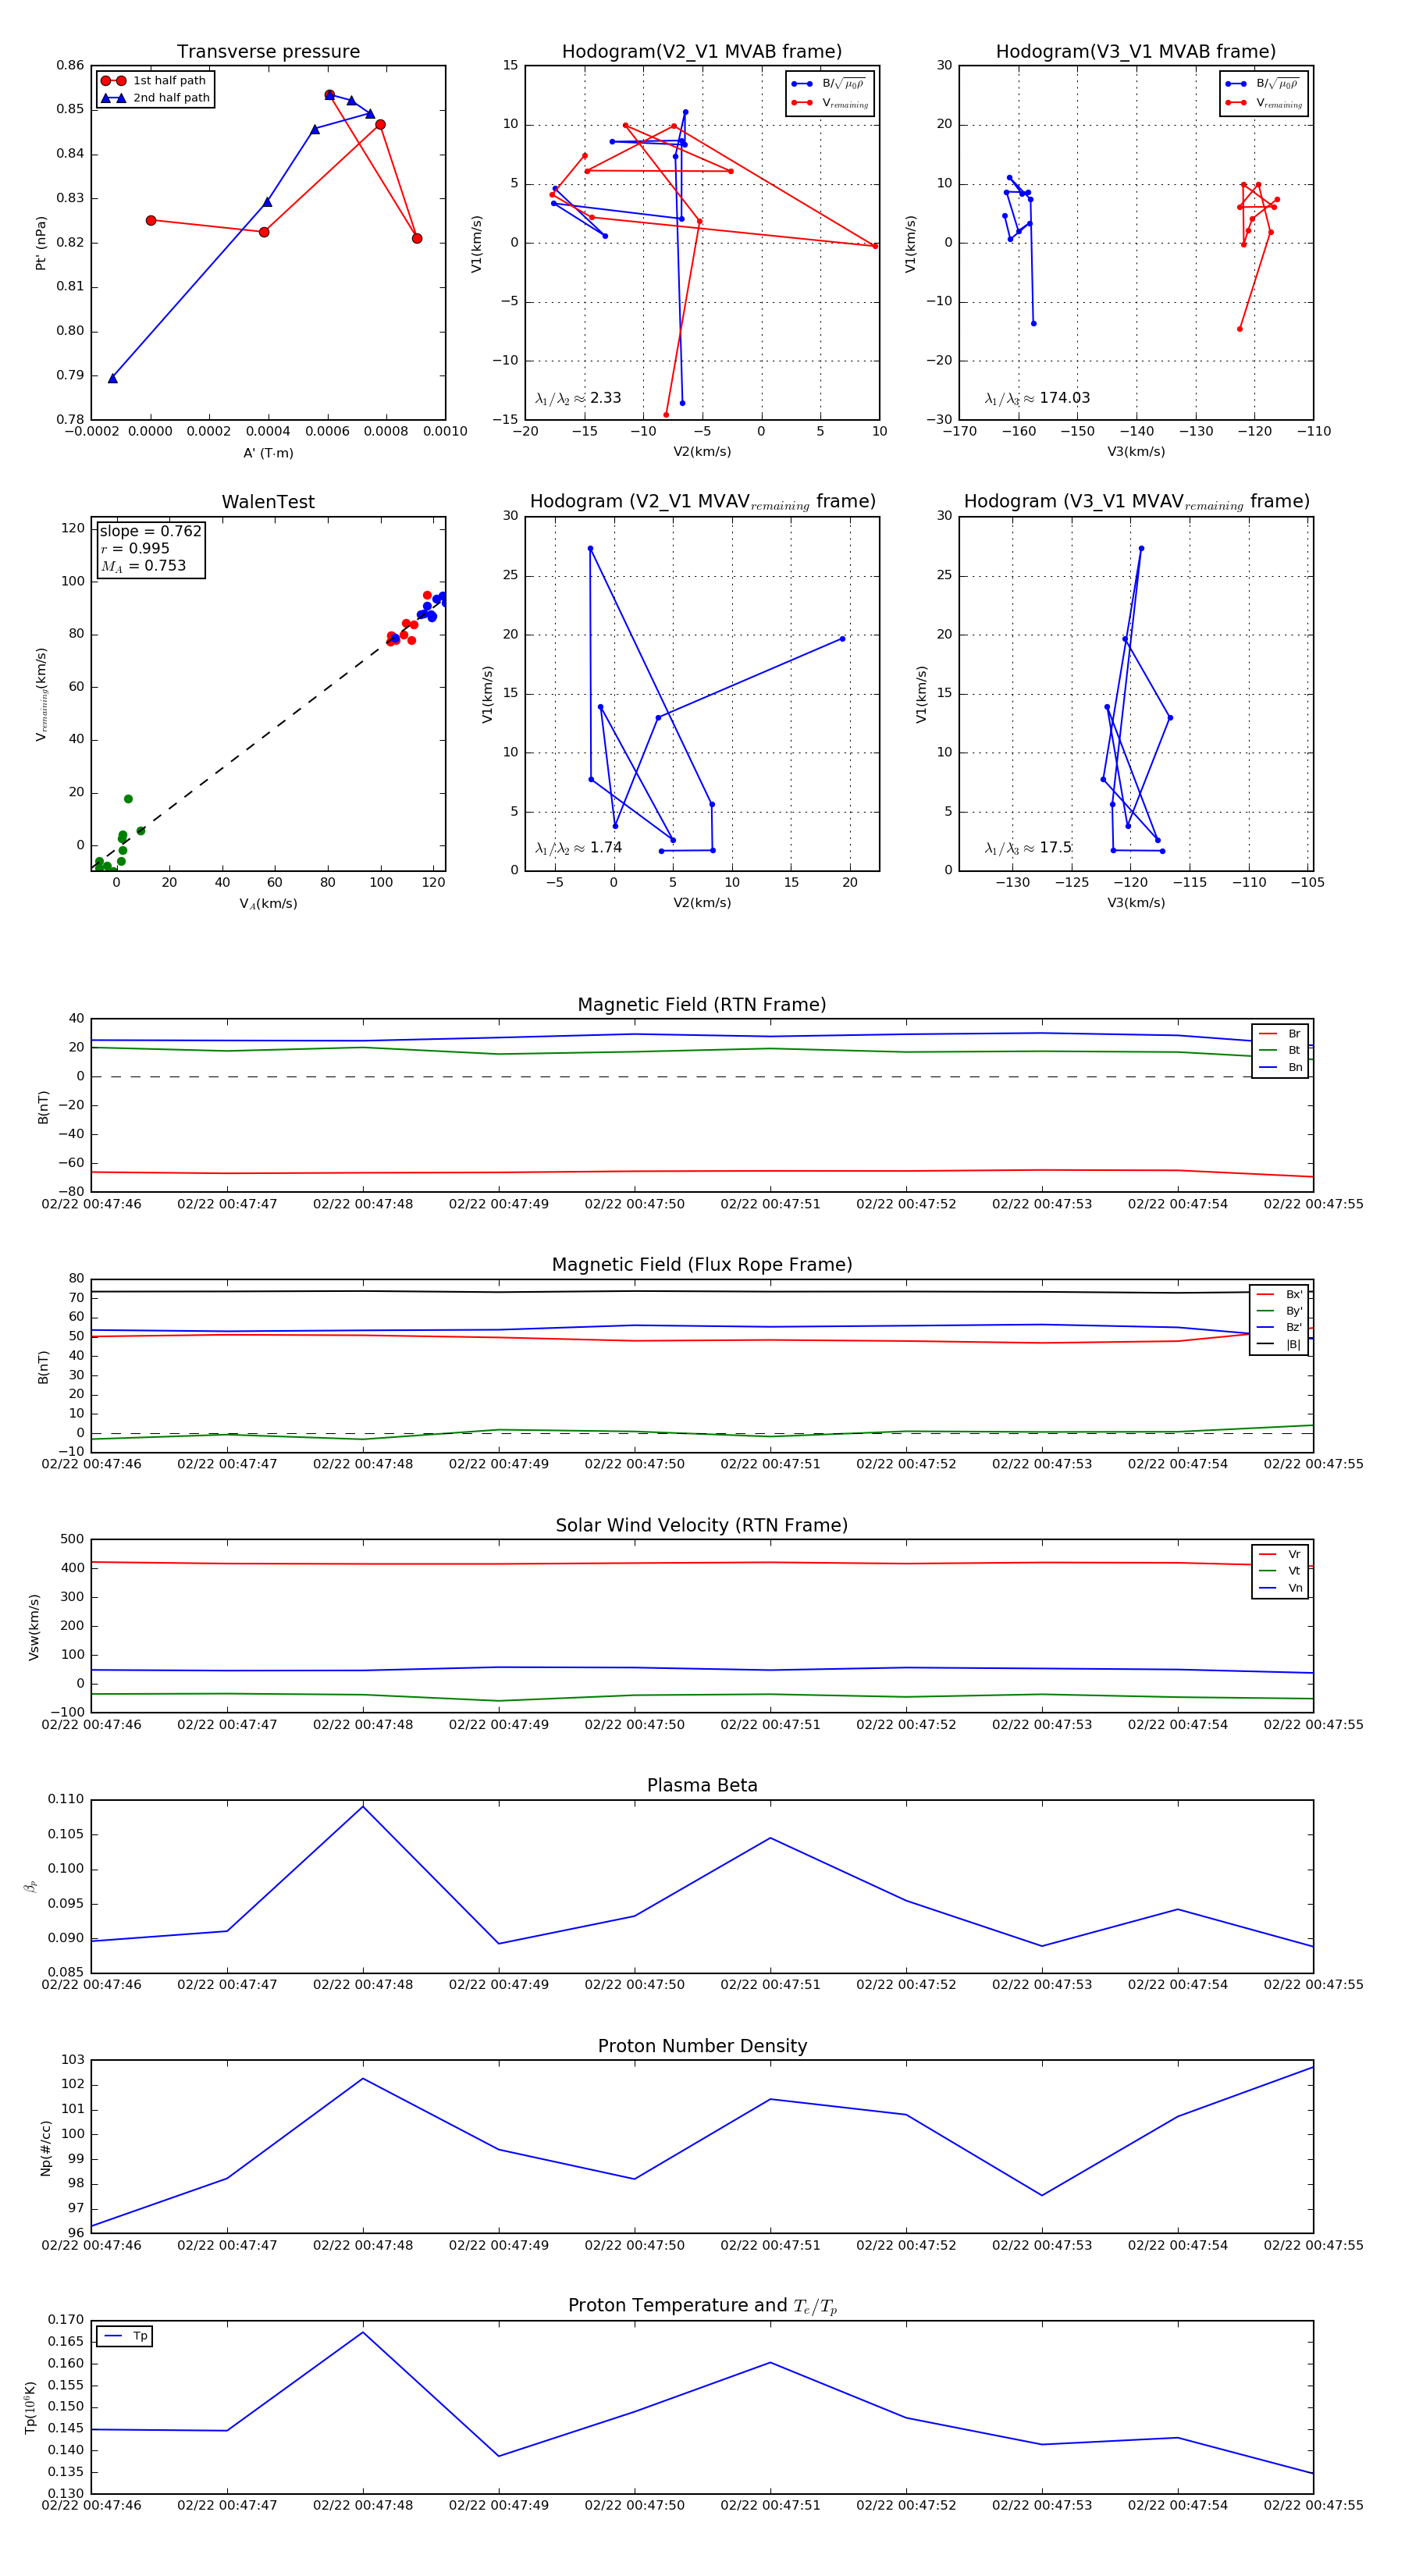Select the "Magnetic Field (Flux Rope Frame)" title
1405x2576 pixels.
702,1265
